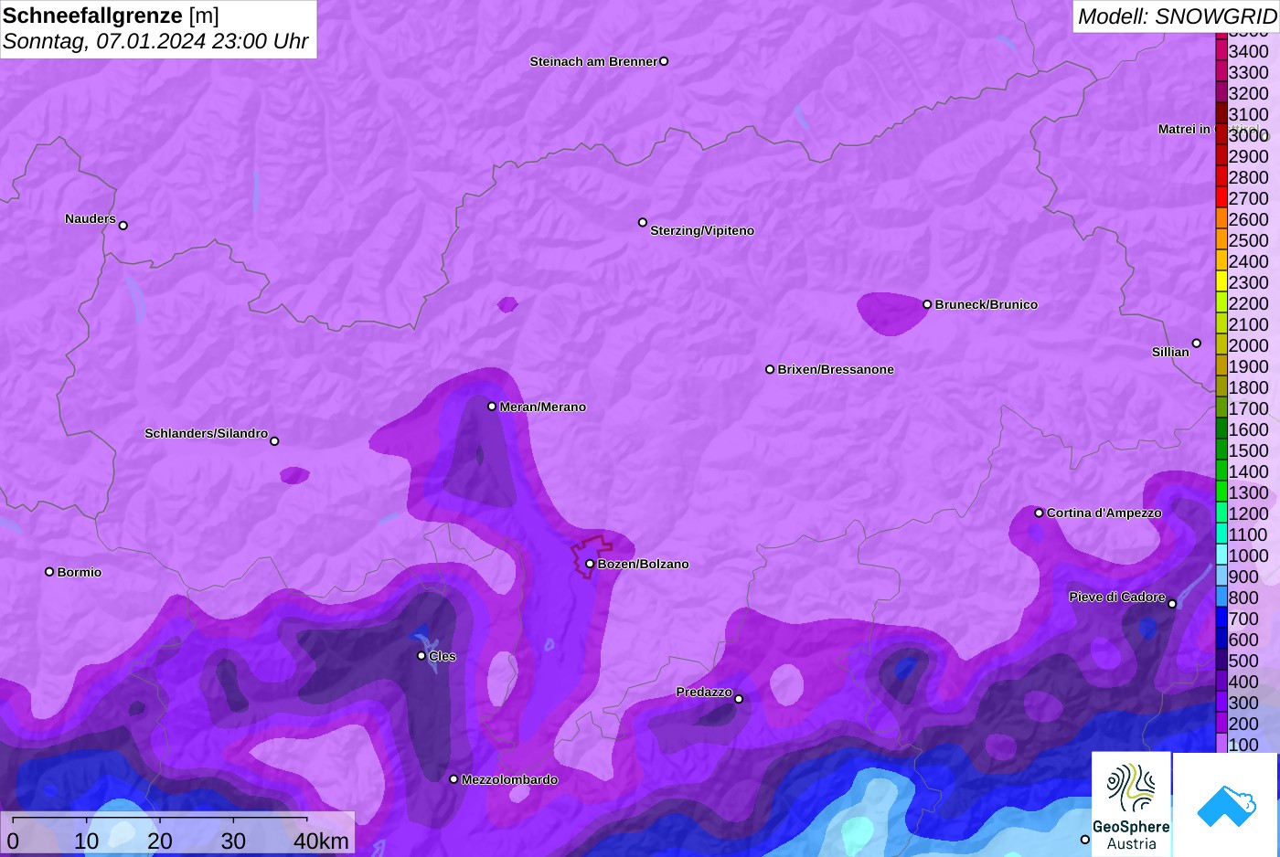Click the Cles location marker
Viewport: 1280px width, 857px height.
pos(421,656)
